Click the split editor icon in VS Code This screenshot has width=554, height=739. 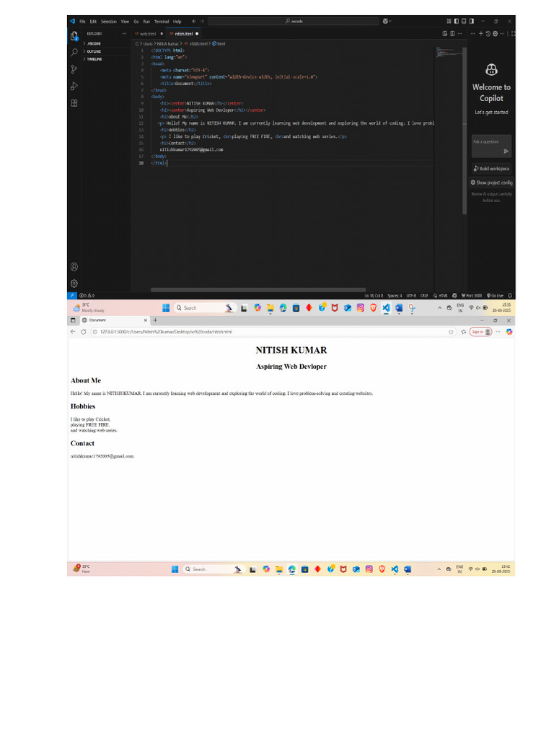[x=452, y=33]
